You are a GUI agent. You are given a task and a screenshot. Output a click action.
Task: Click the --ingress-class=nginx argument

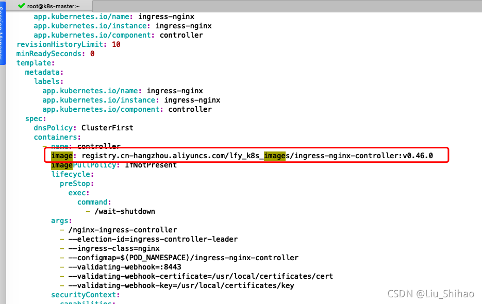click(x=114, y=248)
